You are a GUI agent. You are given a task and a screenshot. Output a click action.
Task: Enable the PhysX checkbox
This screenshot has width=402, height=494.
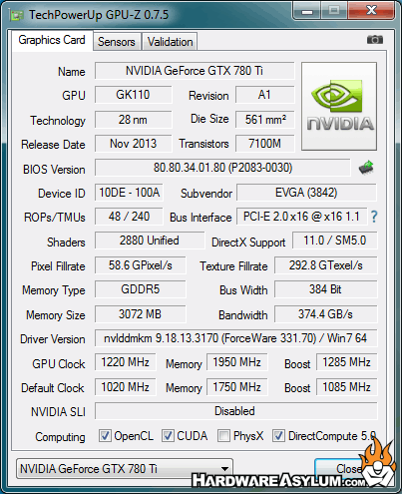click(x=223, y=436)
